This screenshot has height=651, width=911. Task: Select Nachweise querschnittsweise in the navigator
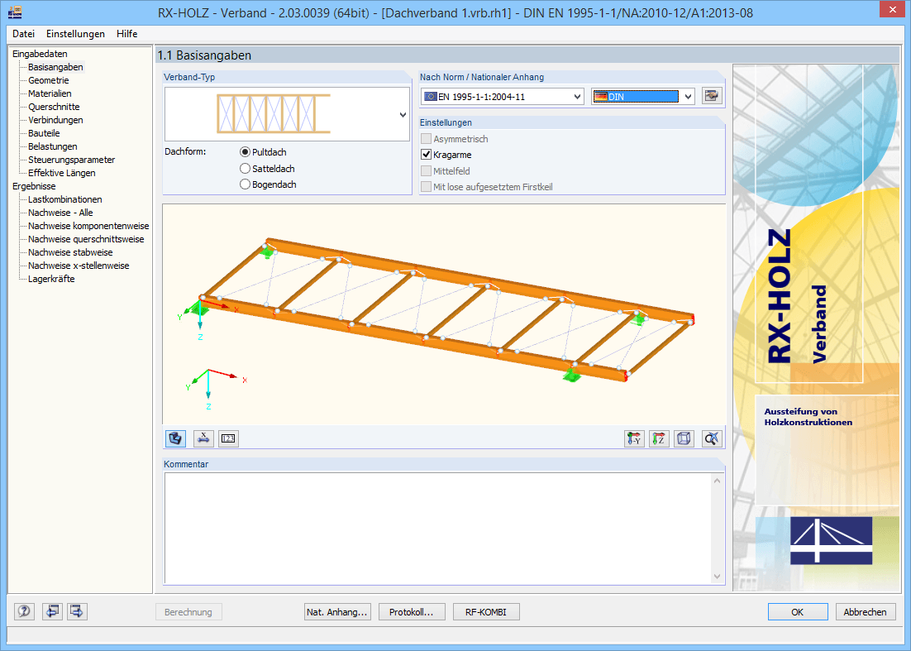click(85, 239)
